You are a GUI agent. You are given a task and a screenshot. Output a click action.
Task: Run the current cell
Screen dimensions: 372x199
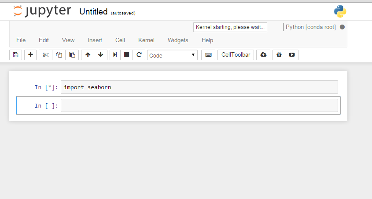(115, 55)
